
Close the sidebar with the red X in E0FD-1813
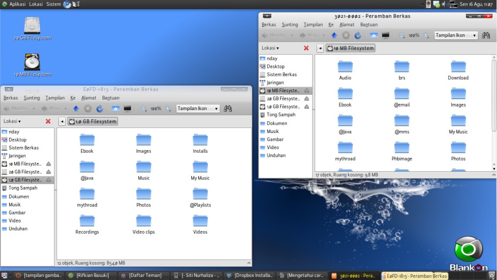(x=48, y=121)
